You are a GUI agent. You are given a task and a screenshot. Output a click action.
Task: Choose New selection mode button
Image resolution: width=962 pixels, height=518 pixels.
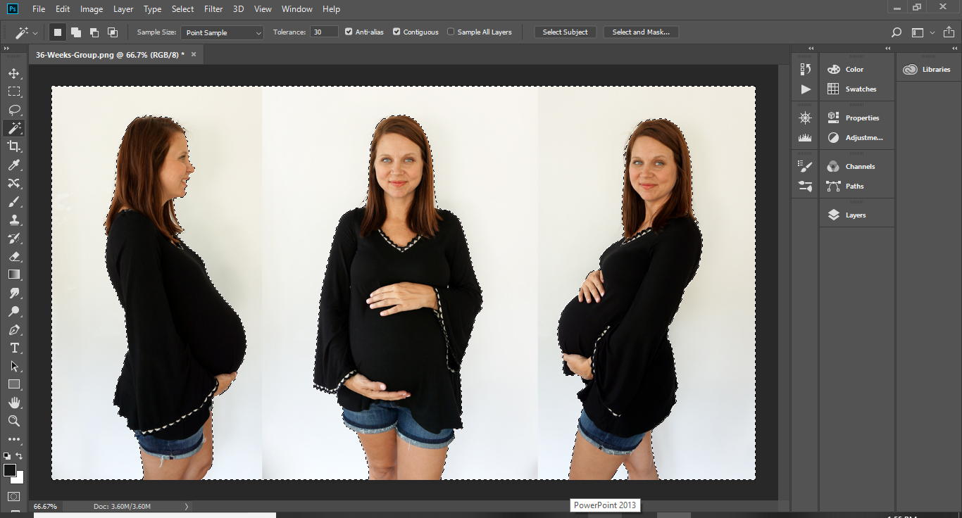58,32
